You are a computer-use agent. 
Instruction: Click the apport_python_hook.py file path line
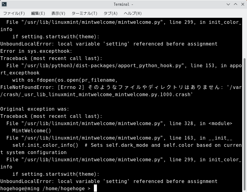124,66
